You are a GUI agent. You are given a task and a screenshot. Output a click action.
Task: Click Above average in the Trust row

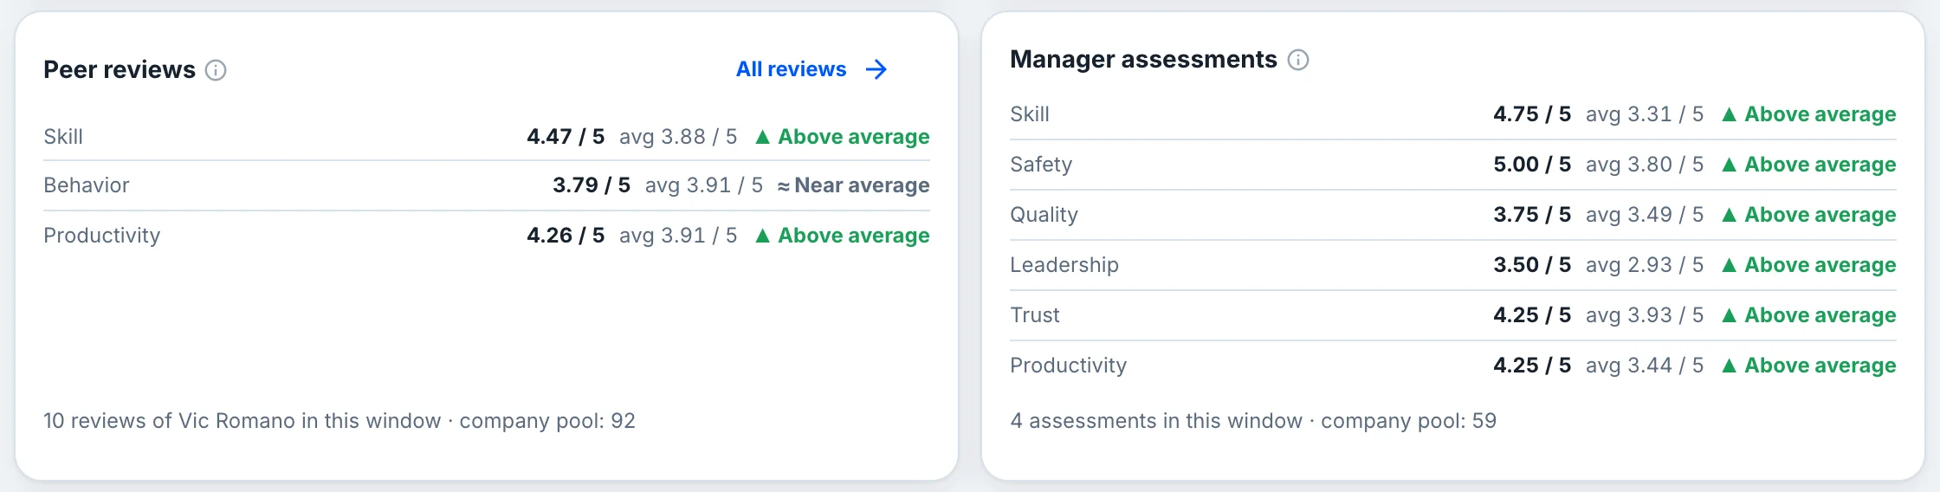1808,315
